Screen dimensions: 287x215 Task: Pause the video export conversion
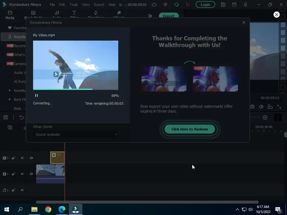point(36,95)
